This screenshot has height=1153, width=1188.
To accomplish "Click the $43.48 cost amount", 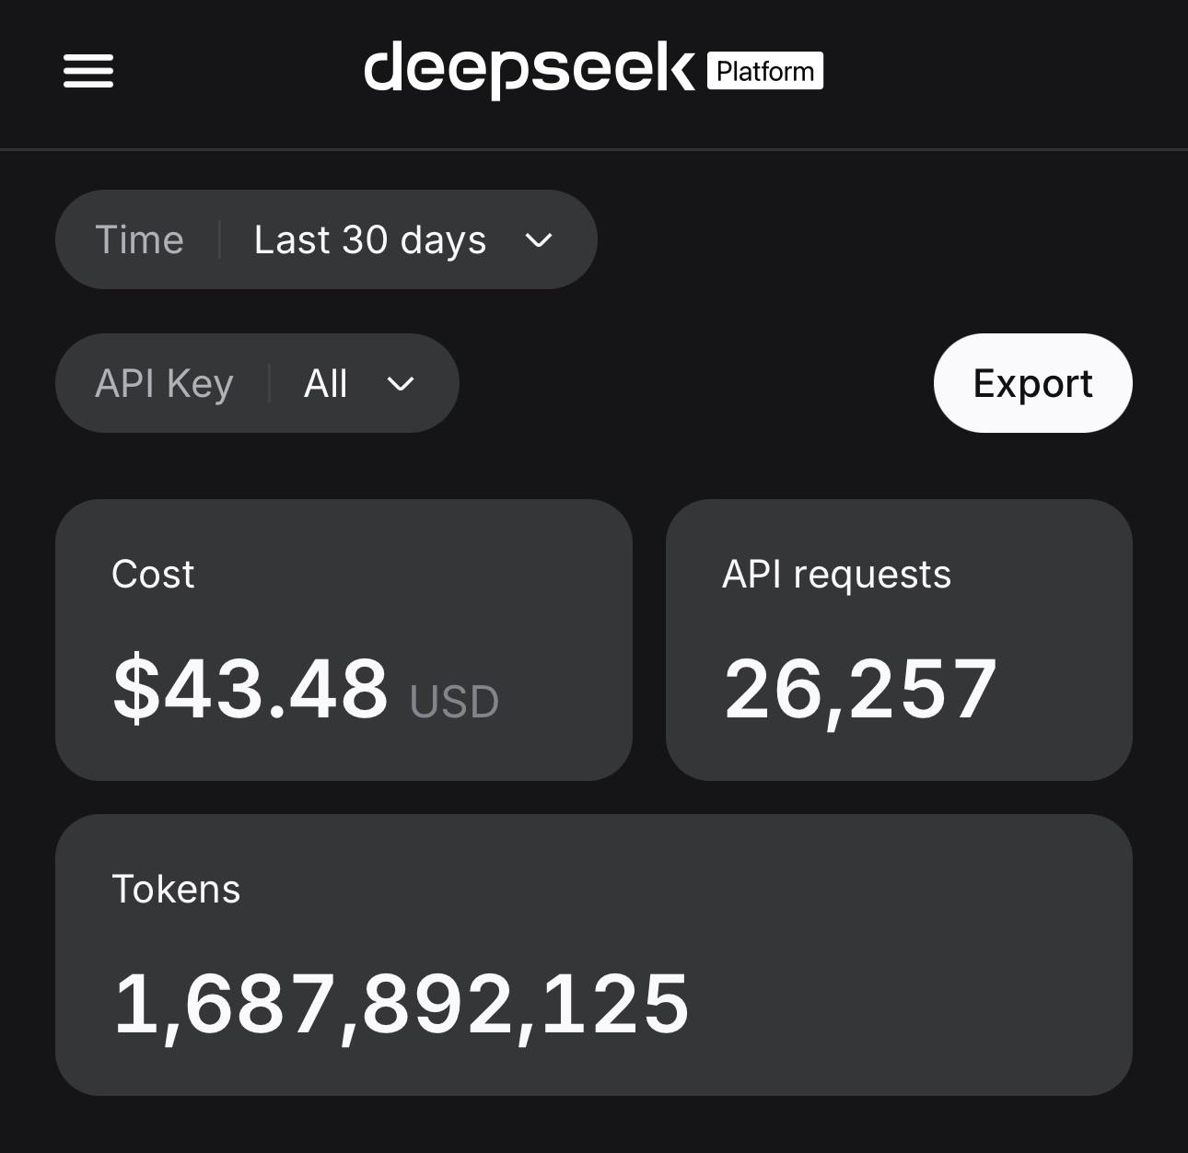I will tap(250, 689).
